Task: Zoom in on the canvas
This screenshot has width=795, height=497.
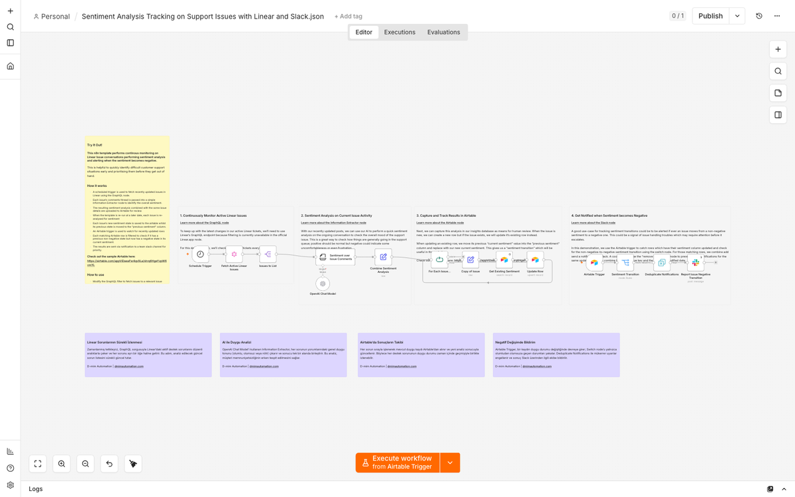Action: point(62,464)
